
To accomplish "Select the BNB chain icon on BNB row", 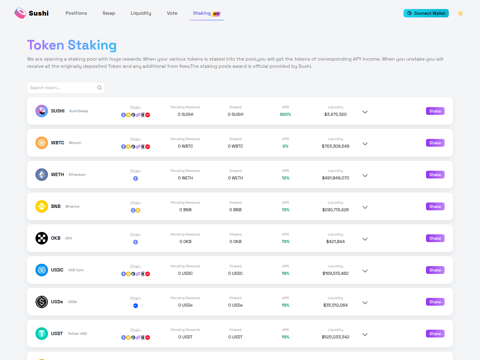I will pyautogui.click(x=137, y=210).
